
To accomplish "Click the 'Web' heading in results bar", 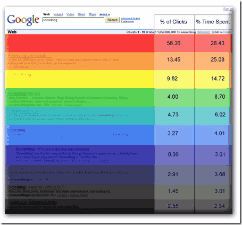I will [x=12, y=32].
